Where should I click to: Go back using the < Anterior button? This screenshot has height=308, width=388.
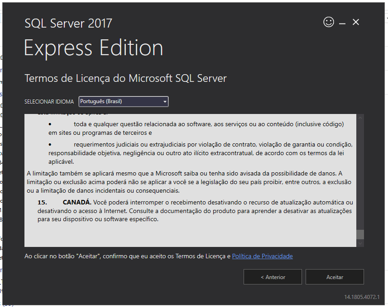(x=273, y=277)
